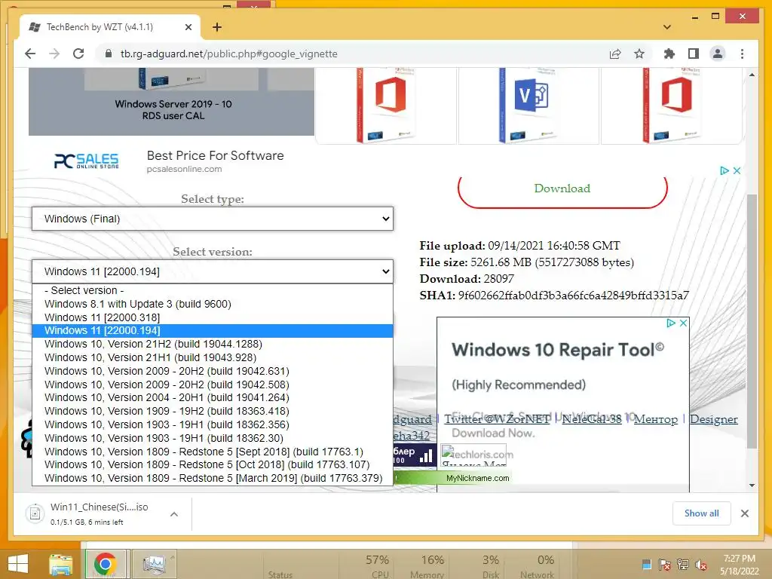Open the Ментор link
The image size is (772, 579).
[x=656, y=419]
